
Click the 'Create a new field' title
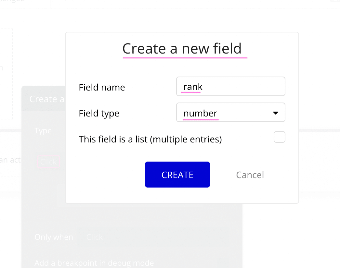click(182, 48)
